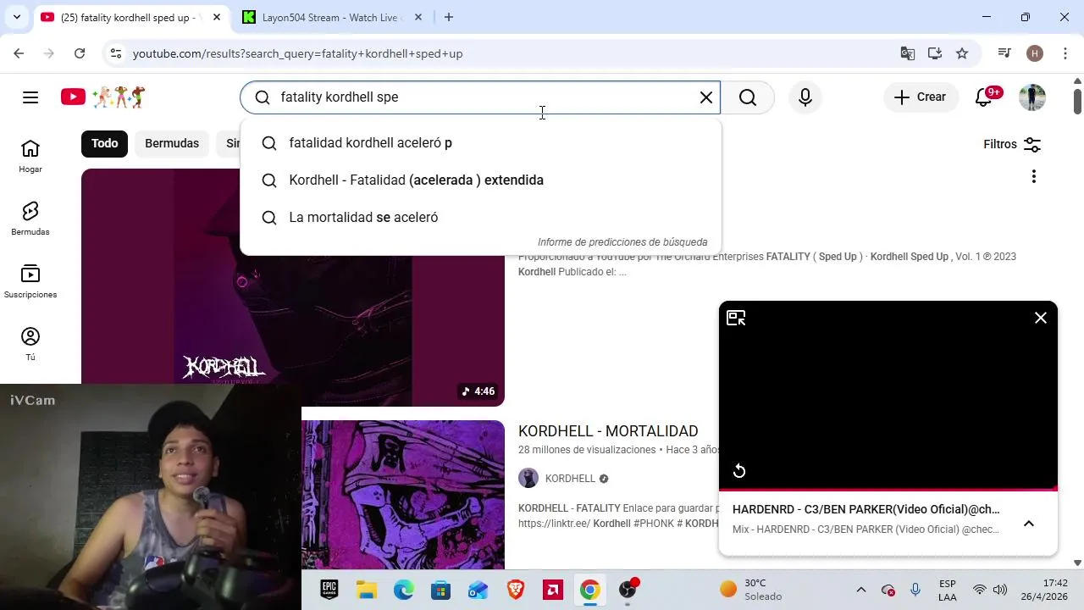Open the translate page icon in the address bar
The image size is (1084, 610).
click(x=908, y=53)
